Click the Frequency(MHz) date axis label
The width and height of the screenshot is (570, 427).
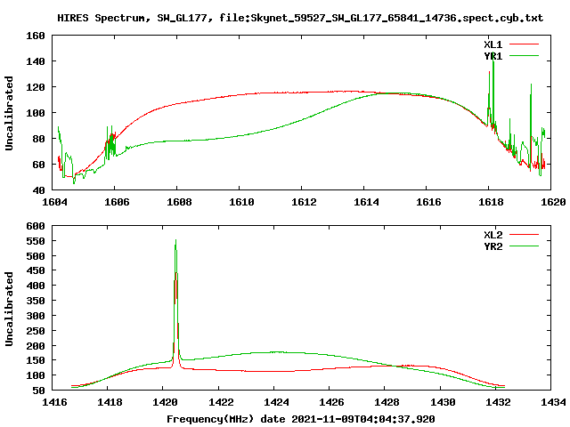[x=301, y=419]
